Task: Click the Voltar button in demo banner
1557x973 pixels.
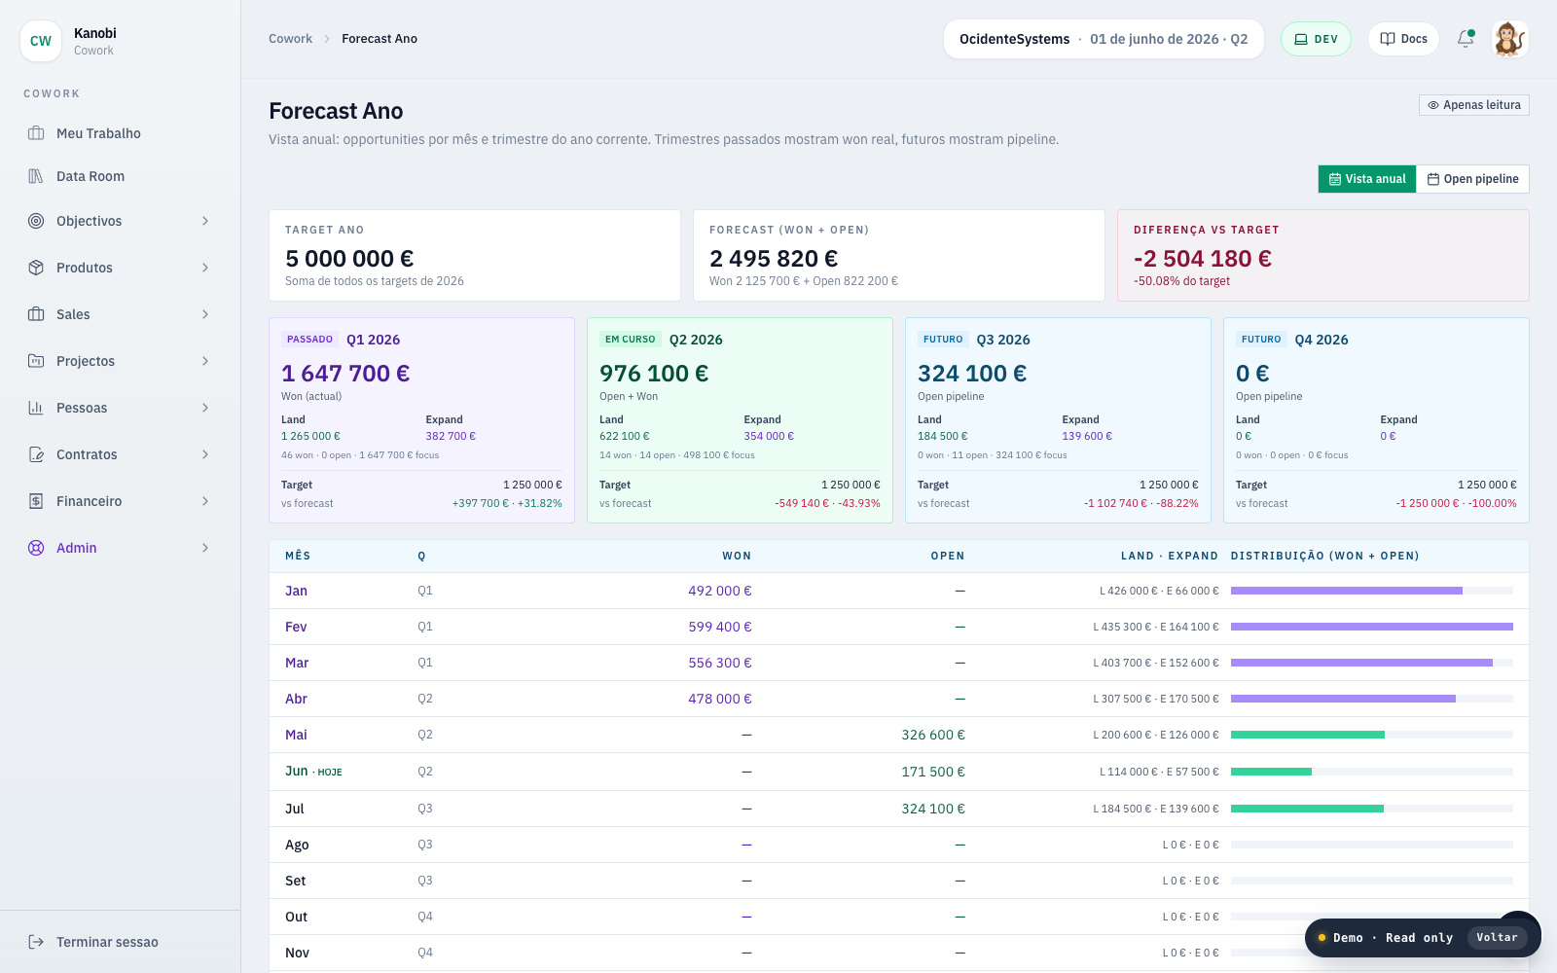Action: tap(1497, 938)
